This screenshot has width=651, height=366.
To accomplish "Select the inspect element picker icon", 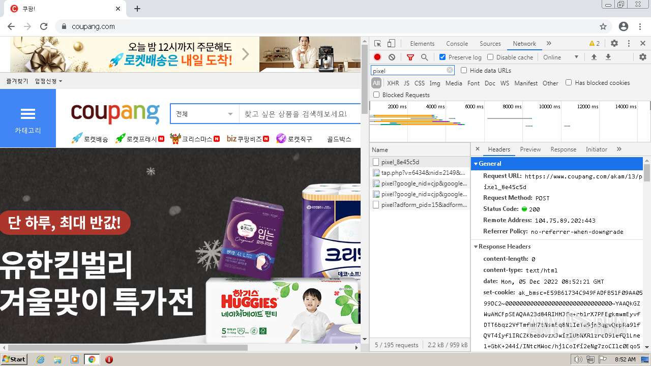I will click(377, 44).
